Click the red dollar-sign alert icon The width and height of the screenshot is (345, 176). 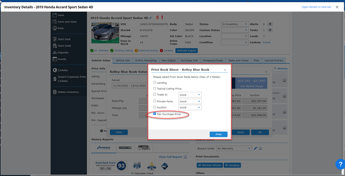157,17
